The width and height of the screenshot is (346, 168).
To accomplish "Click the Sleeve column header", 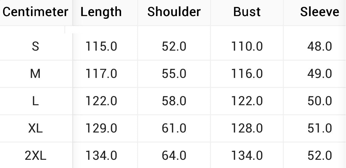I will (320, 12).
